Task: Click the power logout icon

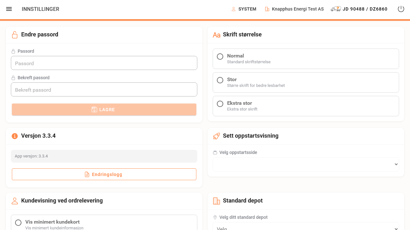Action: (x=401, y=9)
